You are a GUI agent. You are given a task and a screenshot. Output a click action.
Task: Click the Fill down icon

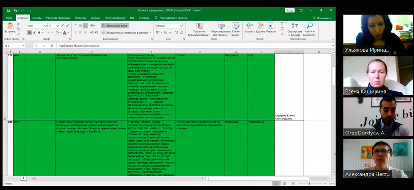[282, 29]
